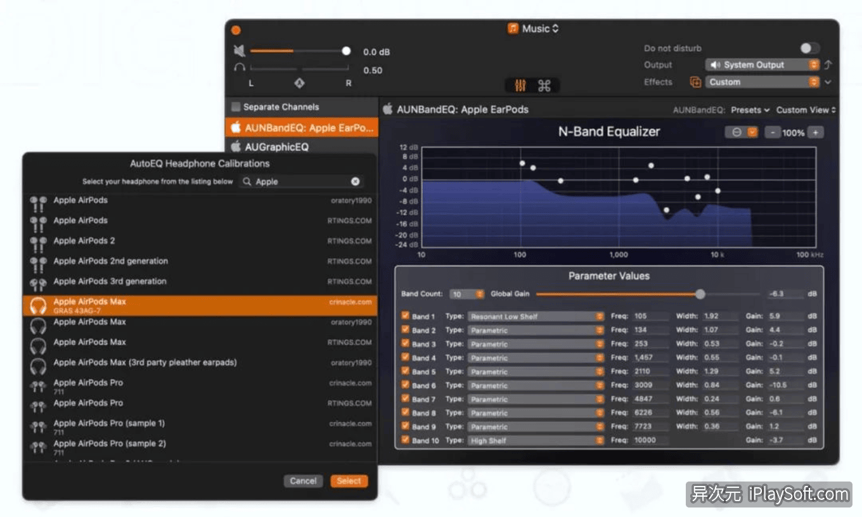Viewport: 862px width, 517px height.
Task: Uncheck Band 8 checkbox
Action: [x=406, y=412]
